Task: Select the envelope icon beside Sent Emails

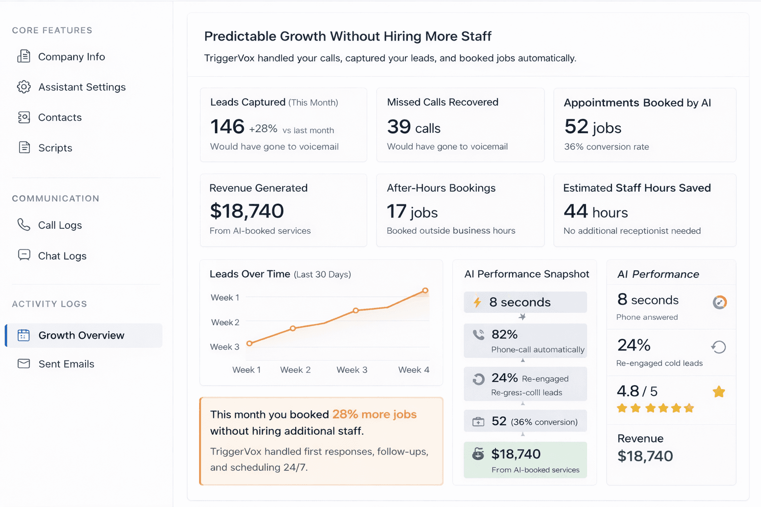Action: point(23,364)
